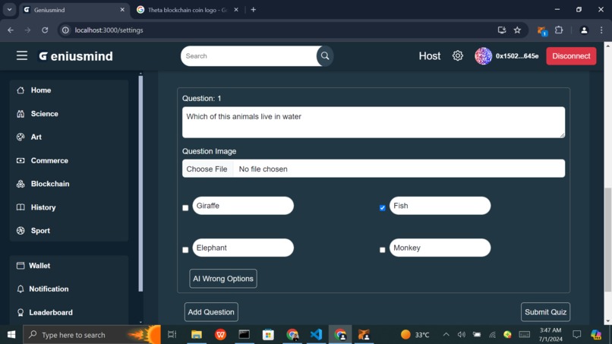The height and width of the screenshot is (344, 612).
Task: Switch to the Geniusmind browser tab
Action: (74, 10)
